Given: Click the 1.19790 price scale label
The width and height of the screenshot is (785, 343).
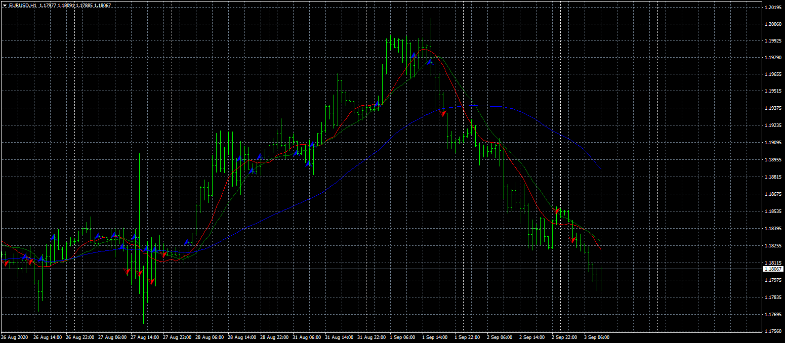Looking at the screenshot, I should pos(773,59).
